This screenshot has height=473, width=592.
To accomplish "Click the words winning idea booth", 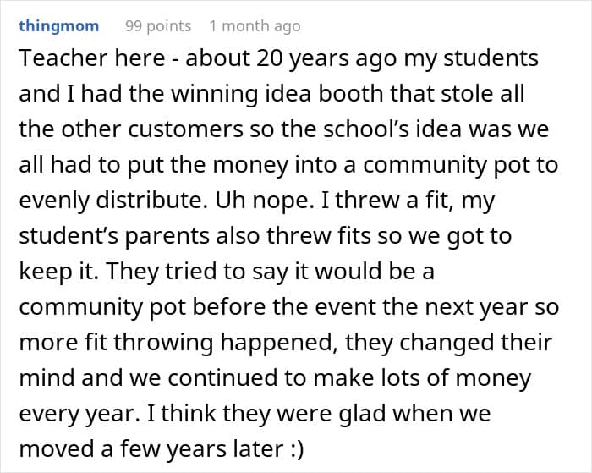I will (x=238, y=95).
